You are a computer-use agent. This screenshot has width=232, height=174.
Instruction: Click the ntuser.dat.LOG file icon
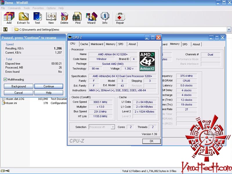click(3, 99)
